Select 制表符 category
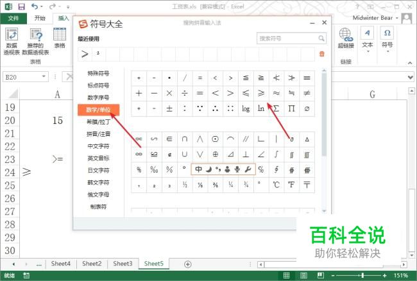This screenshot has height=281, width=417. click(x=98, y=207)
